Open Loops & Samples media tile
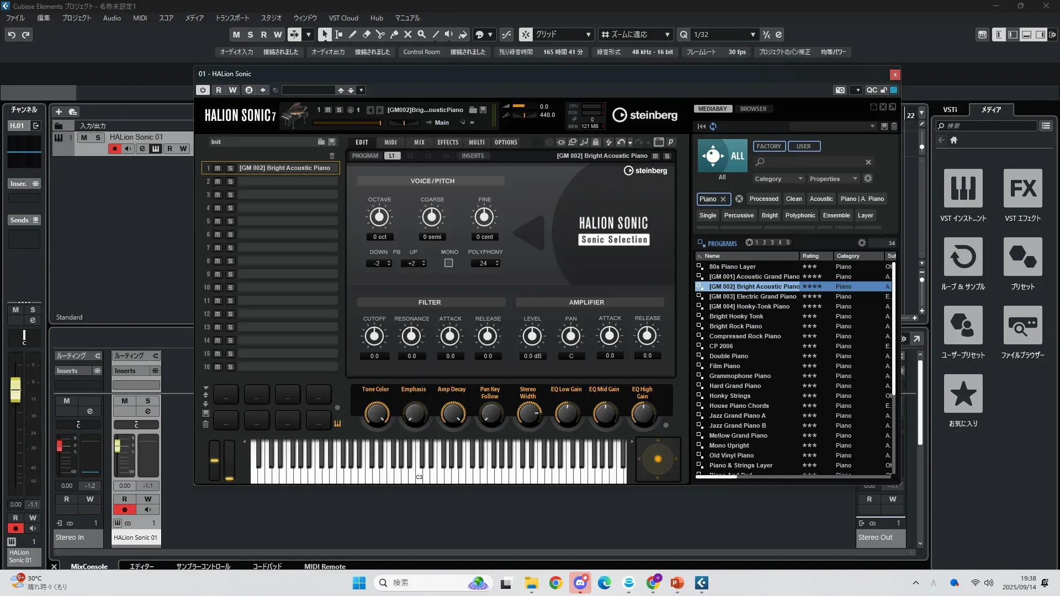 963,257
